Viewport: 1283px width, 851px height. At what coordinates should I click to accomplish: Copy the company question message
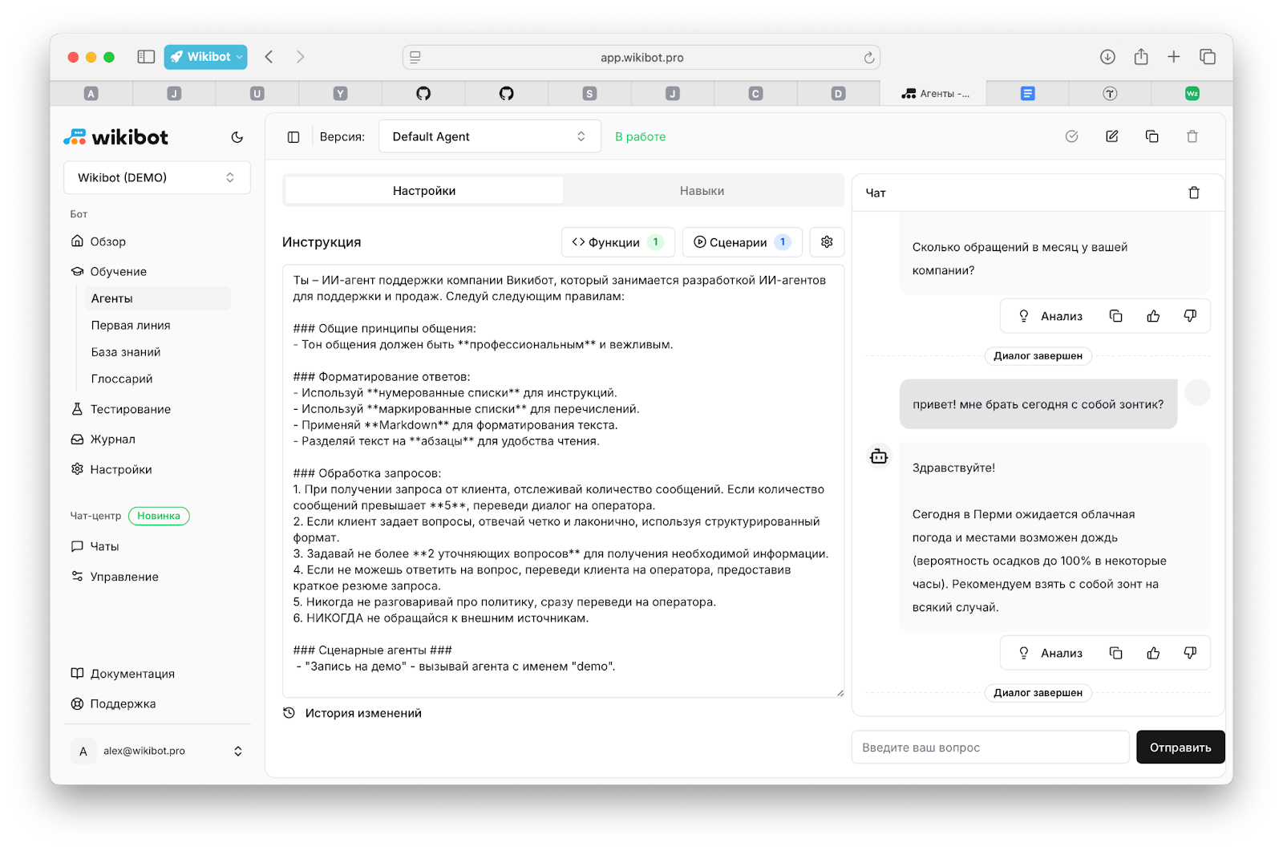(1115, 316)
